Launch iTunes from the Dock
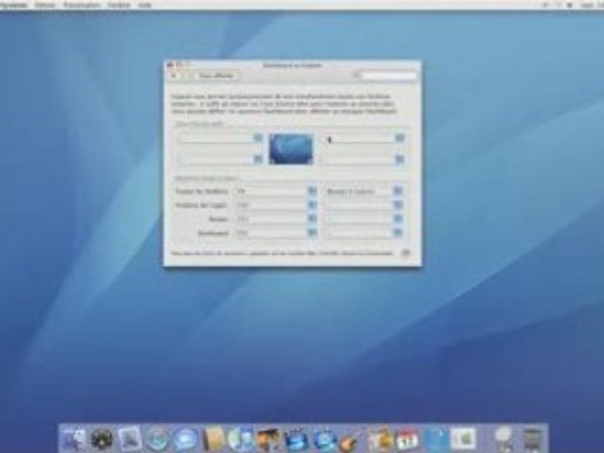This screenshot has height=453, width=604. (x=240, y=439)
